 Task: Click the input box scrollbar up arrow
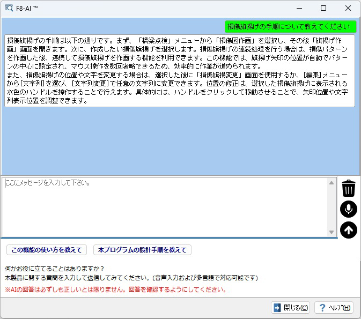click(331, 183)
